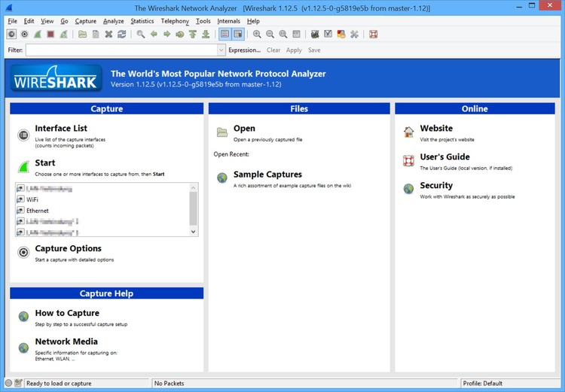
Task: Open help via lifebuoy toolbar icon
Action: [374, 34]
